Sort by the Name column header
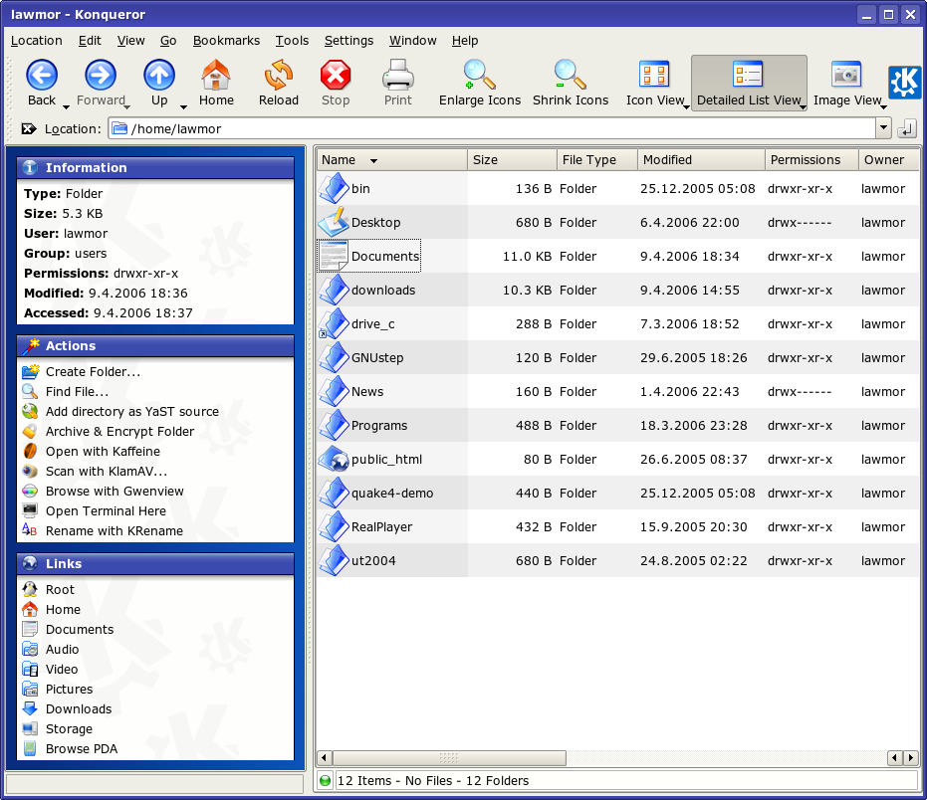The image size is (927, 800). click(392, 160)
